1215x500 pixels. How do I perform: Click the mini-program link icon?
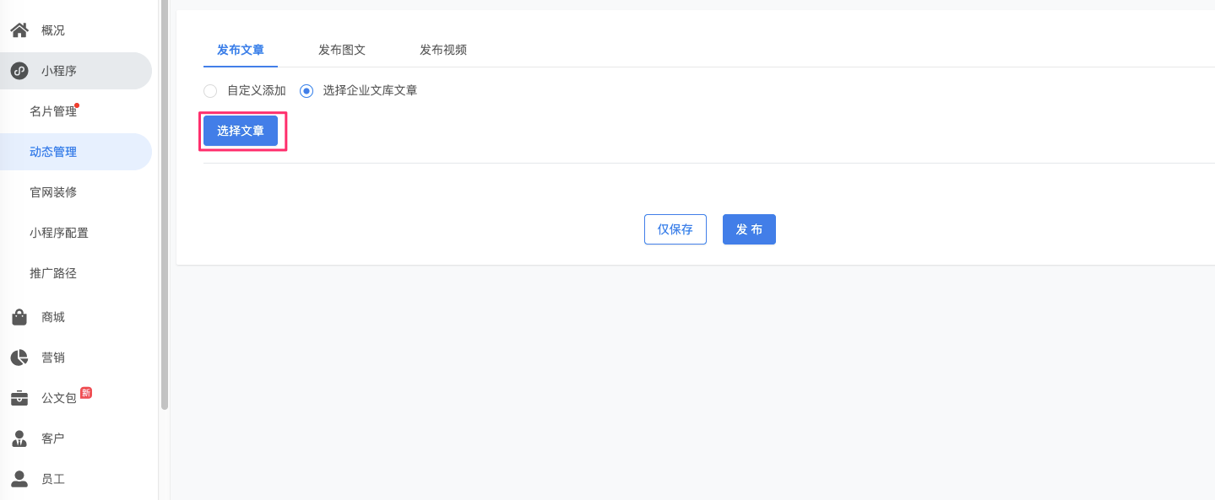19,71
